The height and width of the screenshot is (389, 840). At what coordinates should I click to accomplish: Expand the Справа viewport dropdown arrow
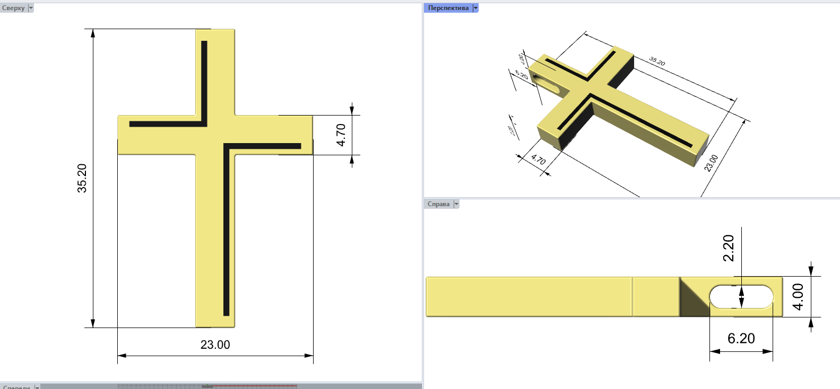[x=456, y=204]
